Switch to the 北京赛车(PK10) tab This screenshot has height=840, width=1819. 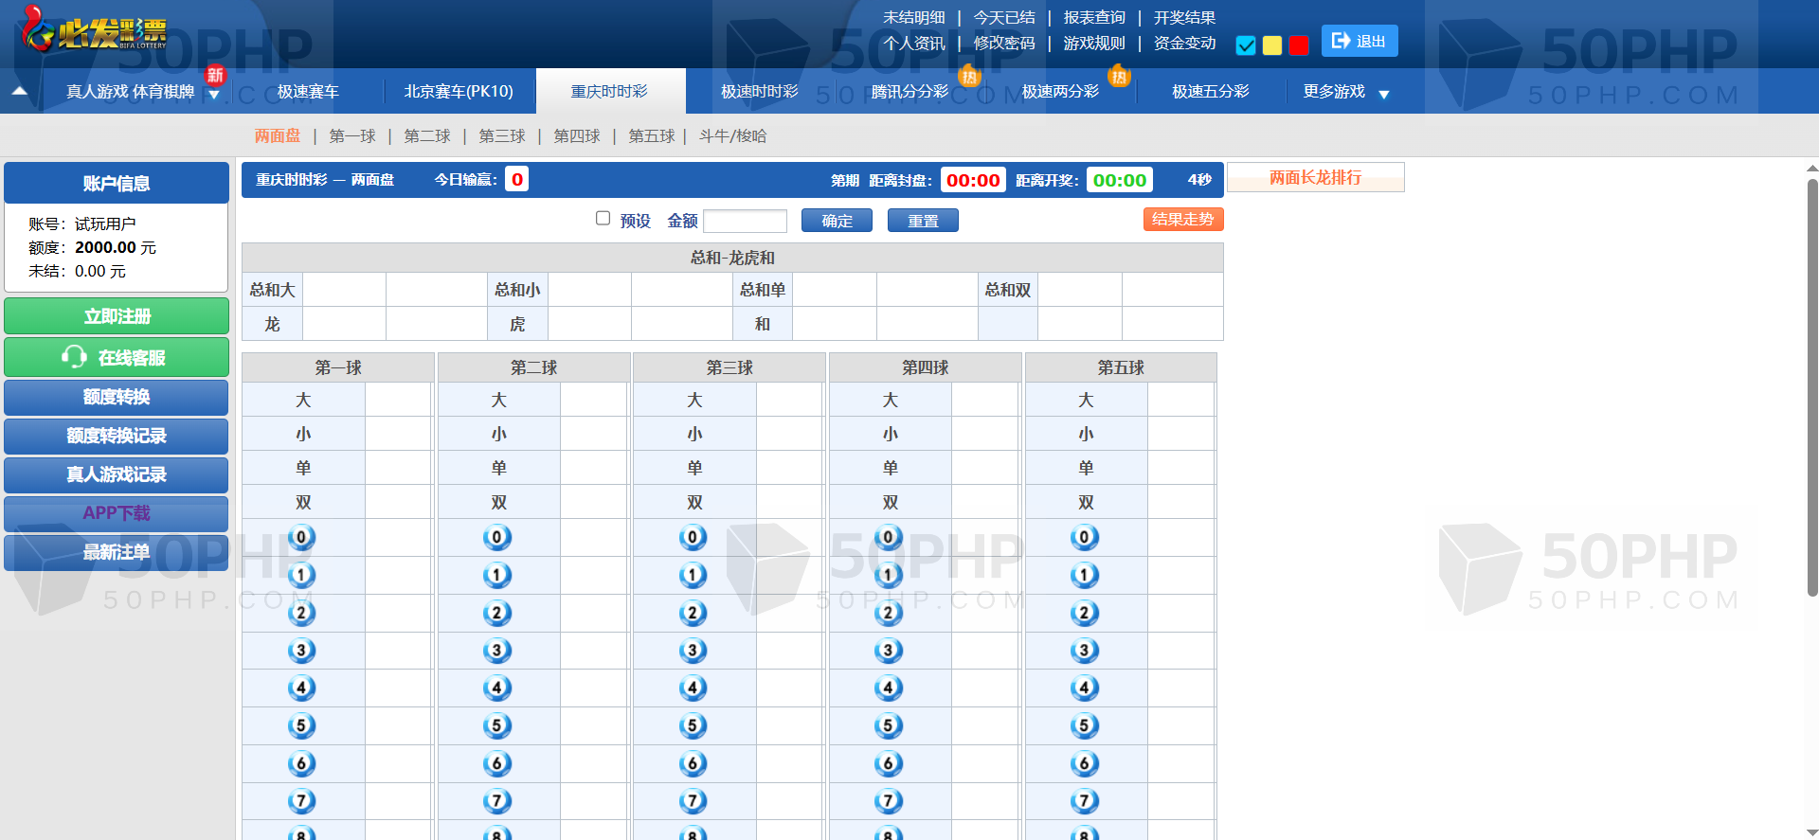point(459,92)
